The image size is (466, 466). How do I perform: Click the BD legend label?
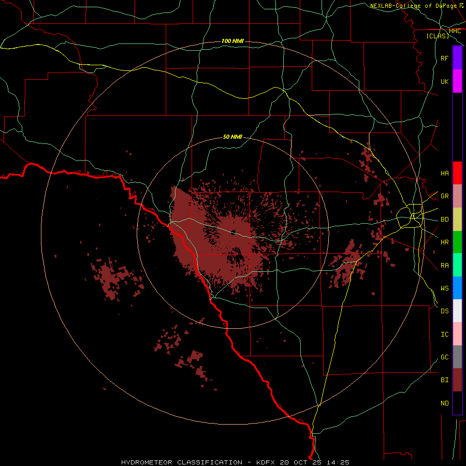tap(444, 220)
